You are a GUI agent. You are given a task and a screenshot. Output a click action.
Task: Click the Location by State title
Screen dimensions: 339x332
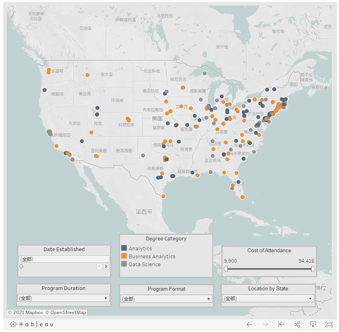point(268,289)
